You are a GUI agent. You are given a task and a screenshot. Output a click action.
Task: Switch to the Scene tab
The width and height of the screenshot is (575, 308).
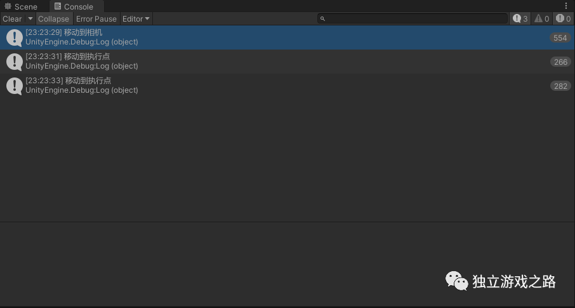point(21,6)
